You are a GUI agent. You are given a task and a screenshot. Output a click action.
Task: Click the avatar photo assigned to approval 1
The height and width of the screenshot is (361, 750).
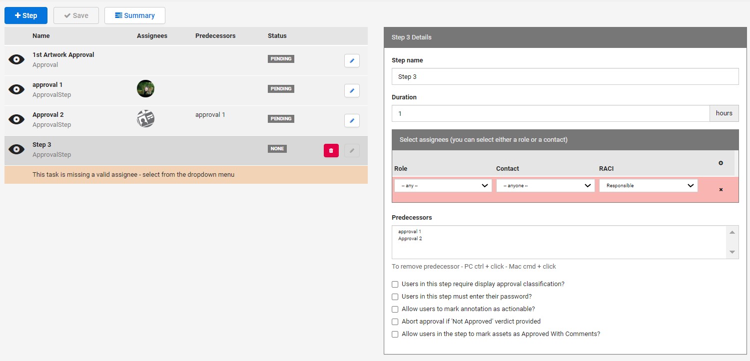pyautogui.click(x=145, y=89)
